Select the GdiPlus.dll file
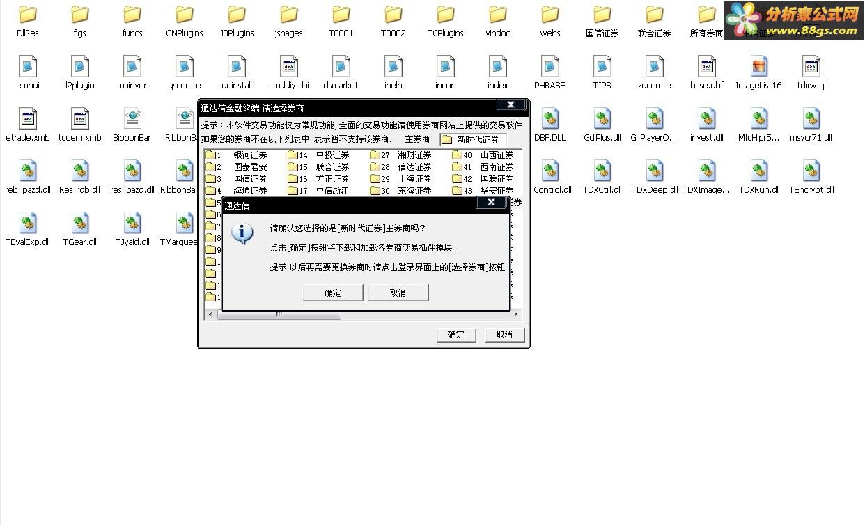Viewport: 865px width, 525px height. pyautogui.click(x=602, y=125)
